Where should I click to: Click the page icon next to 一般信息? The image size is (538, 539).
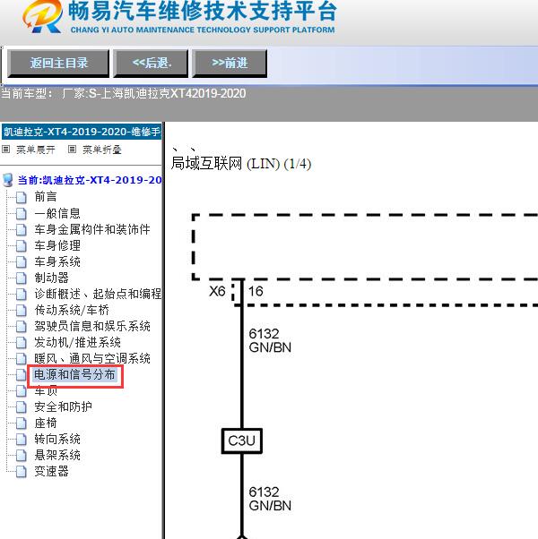[x=21, y=213]
